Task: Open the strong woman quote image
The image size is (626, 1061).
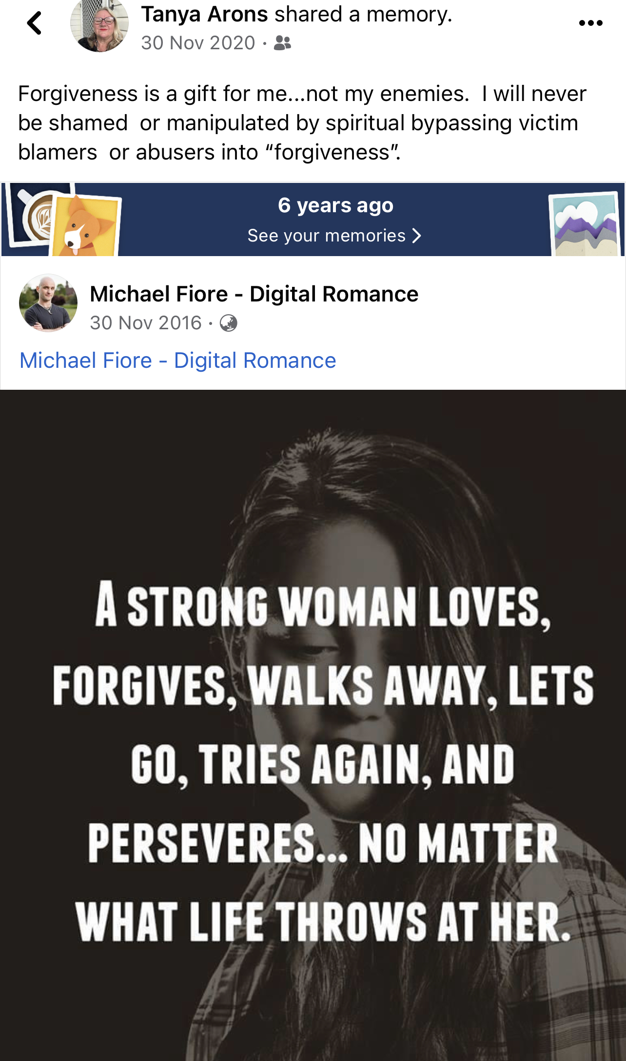Action: point(313,725)
